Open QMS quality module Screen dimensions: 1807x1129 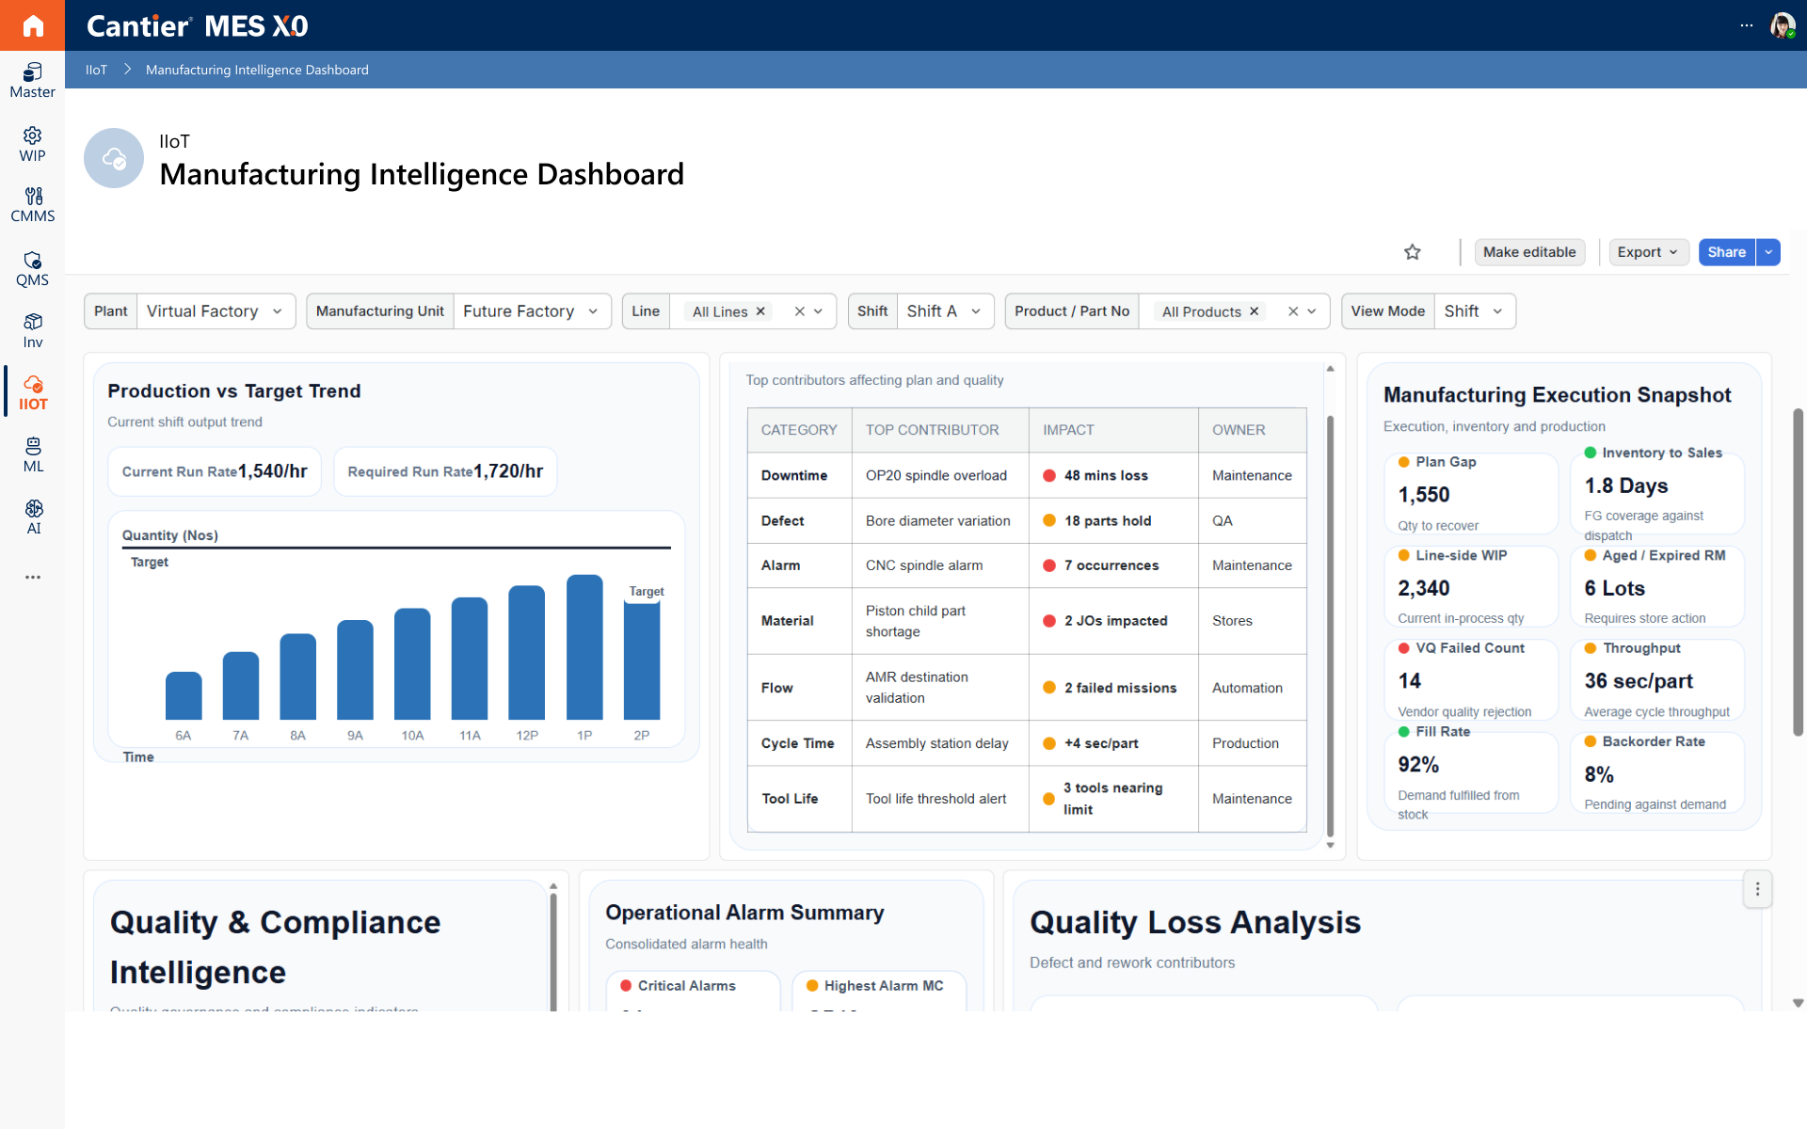32,269
